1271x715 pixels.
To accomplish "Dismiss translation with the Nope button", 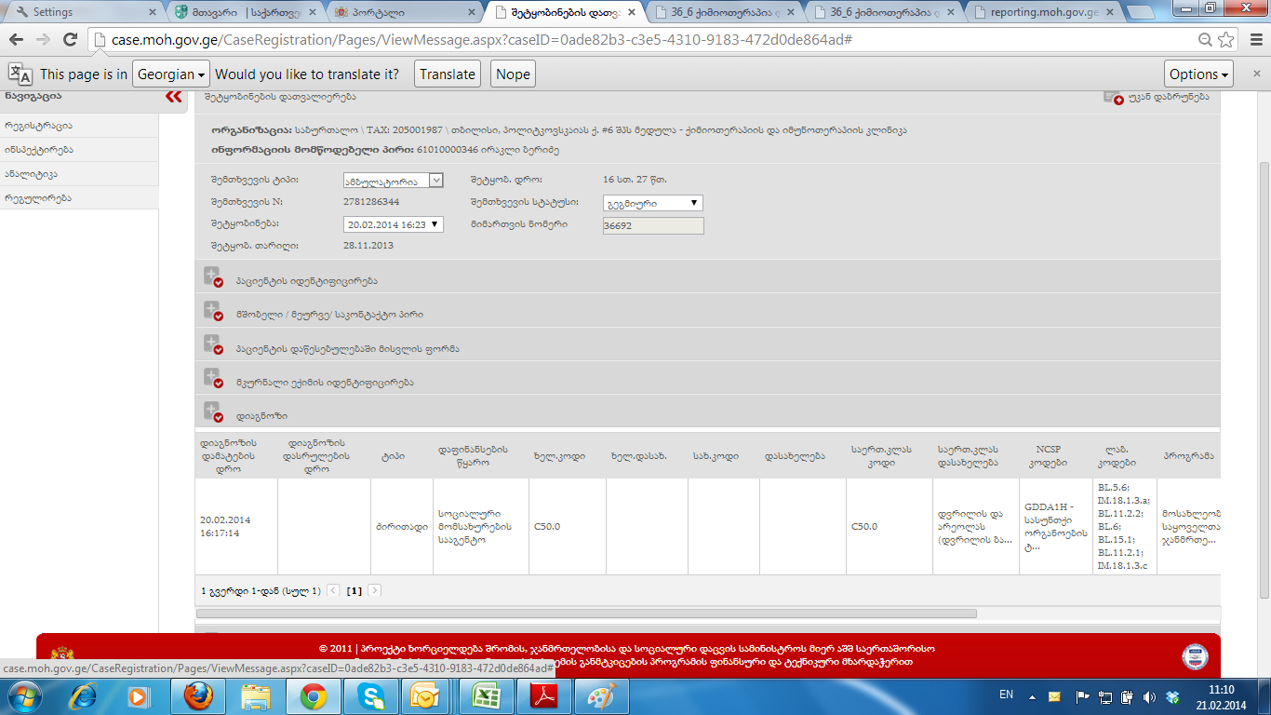I will pyautogui.click(x=513, y=74).
